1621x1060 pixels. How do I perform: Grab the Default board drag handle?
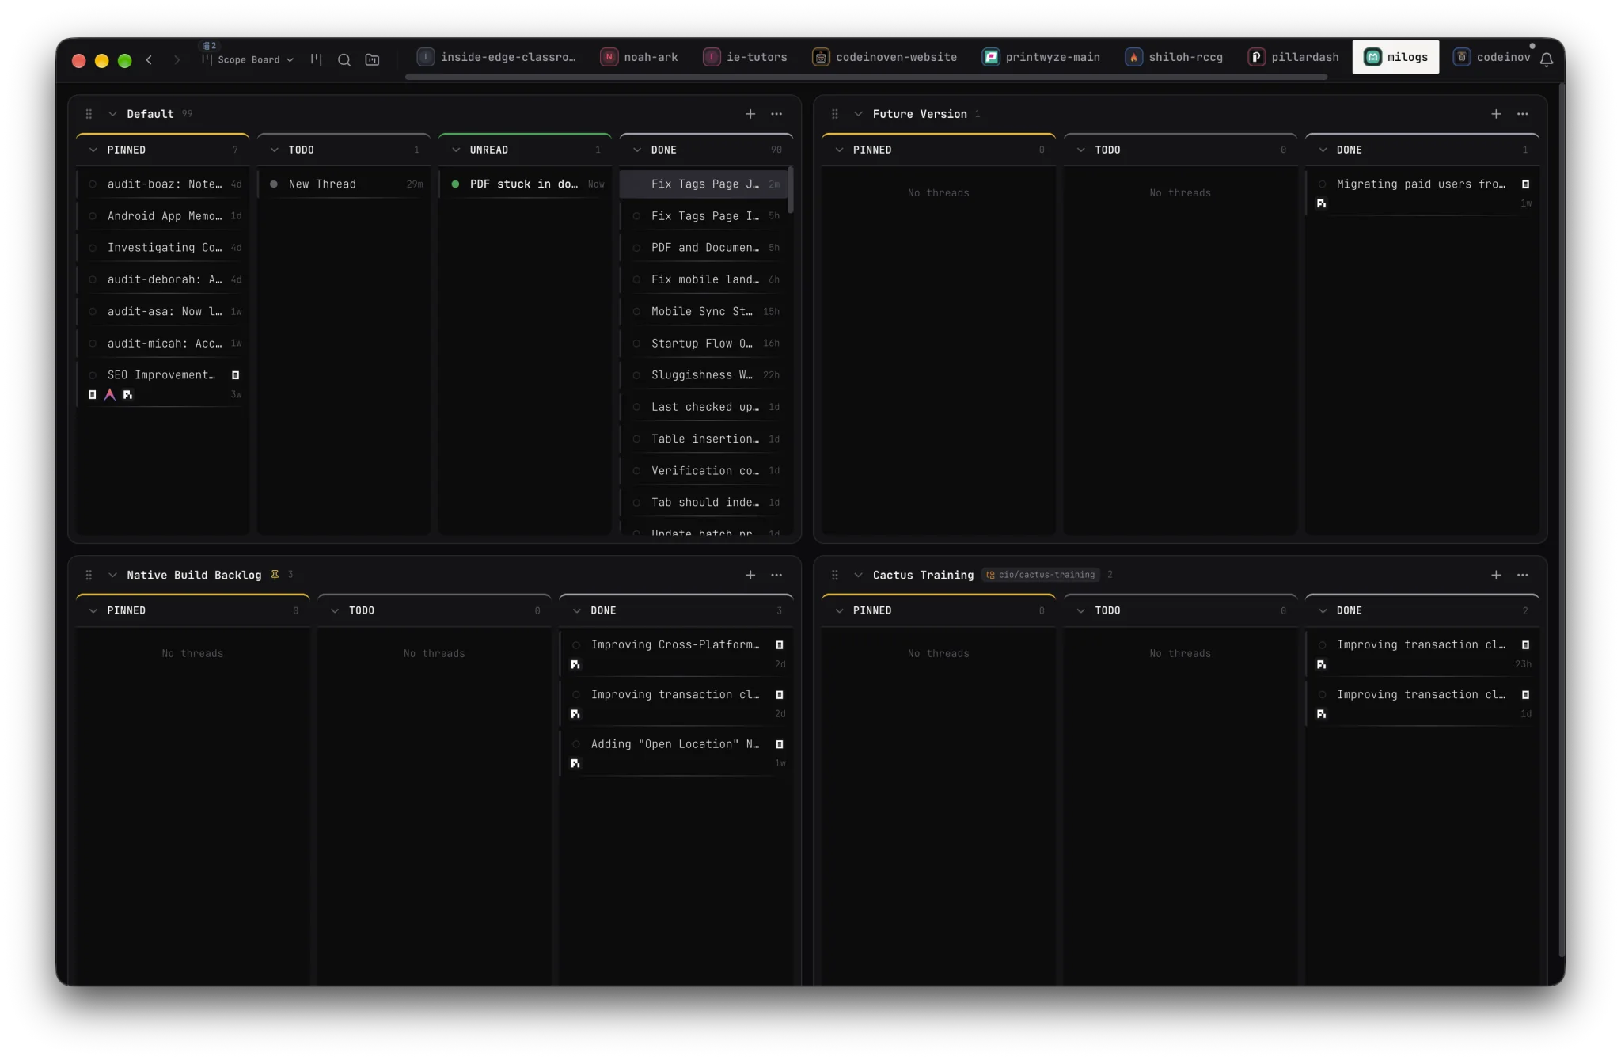89,114
